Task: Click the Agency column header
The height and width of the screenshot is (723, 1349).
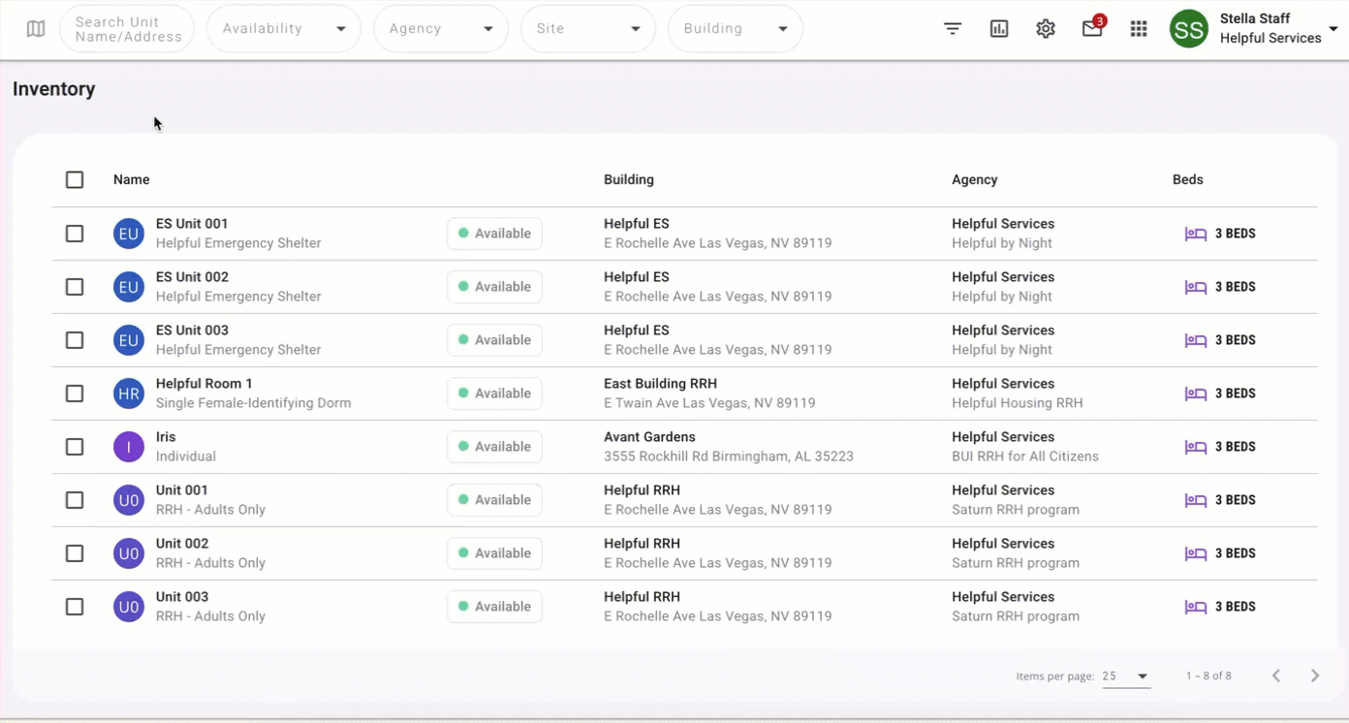Action: [x=975, y=179]
